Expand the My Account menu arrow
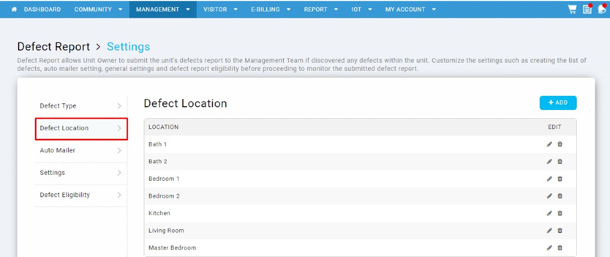The width and height of the screenshot is (610, 257). 434,10
